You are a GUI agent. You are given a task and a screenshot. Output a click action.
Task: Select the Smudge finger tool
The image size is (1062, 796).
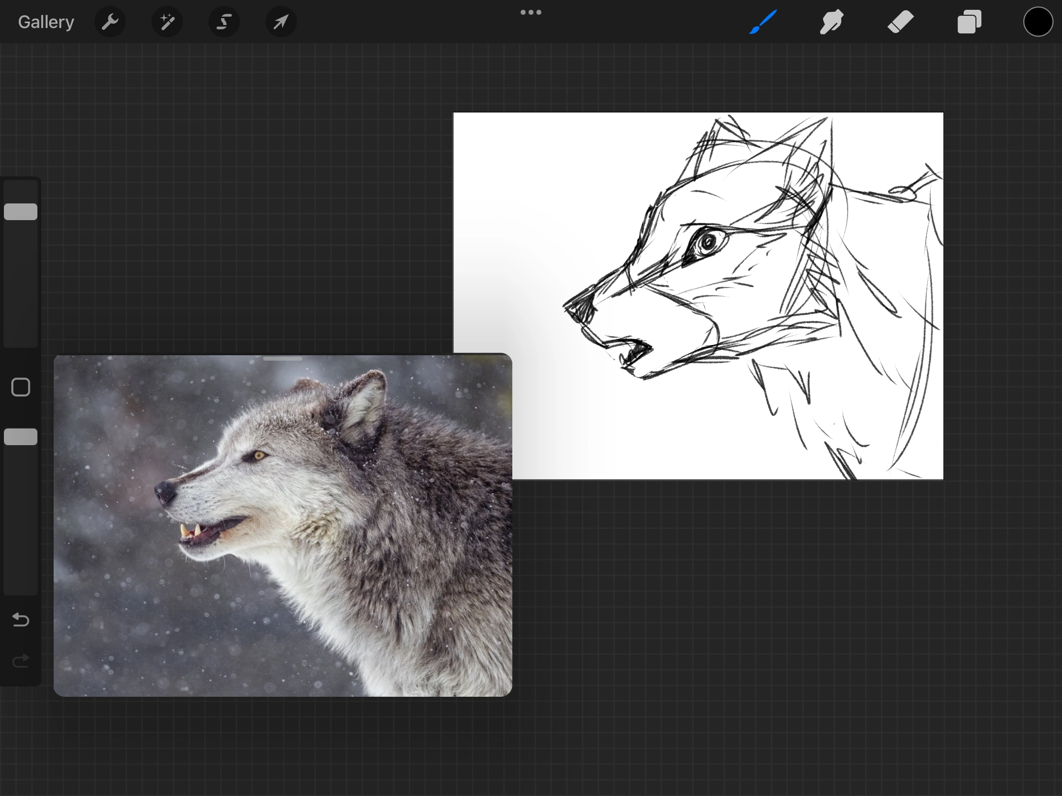831,22
